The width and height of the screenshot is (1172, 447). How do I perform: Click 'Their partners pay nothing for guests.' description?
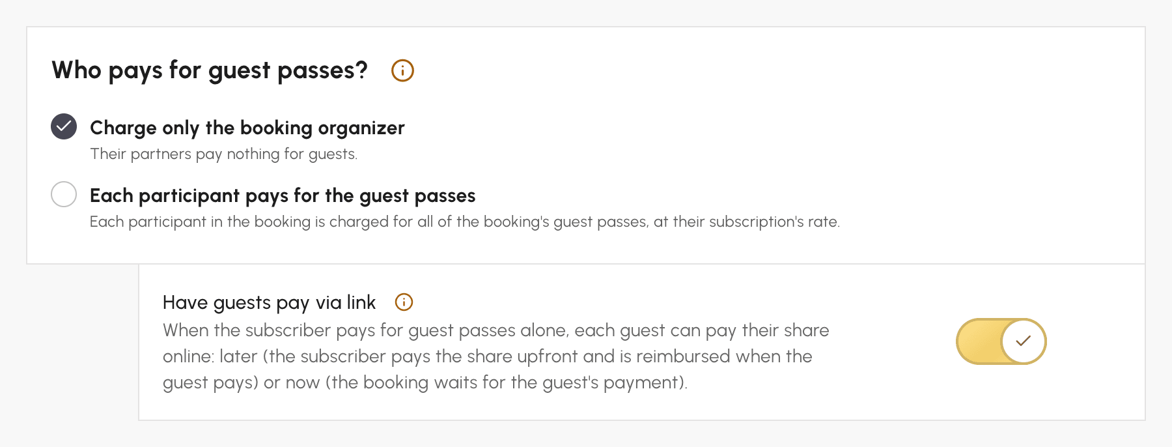click(x=224, y=154)
